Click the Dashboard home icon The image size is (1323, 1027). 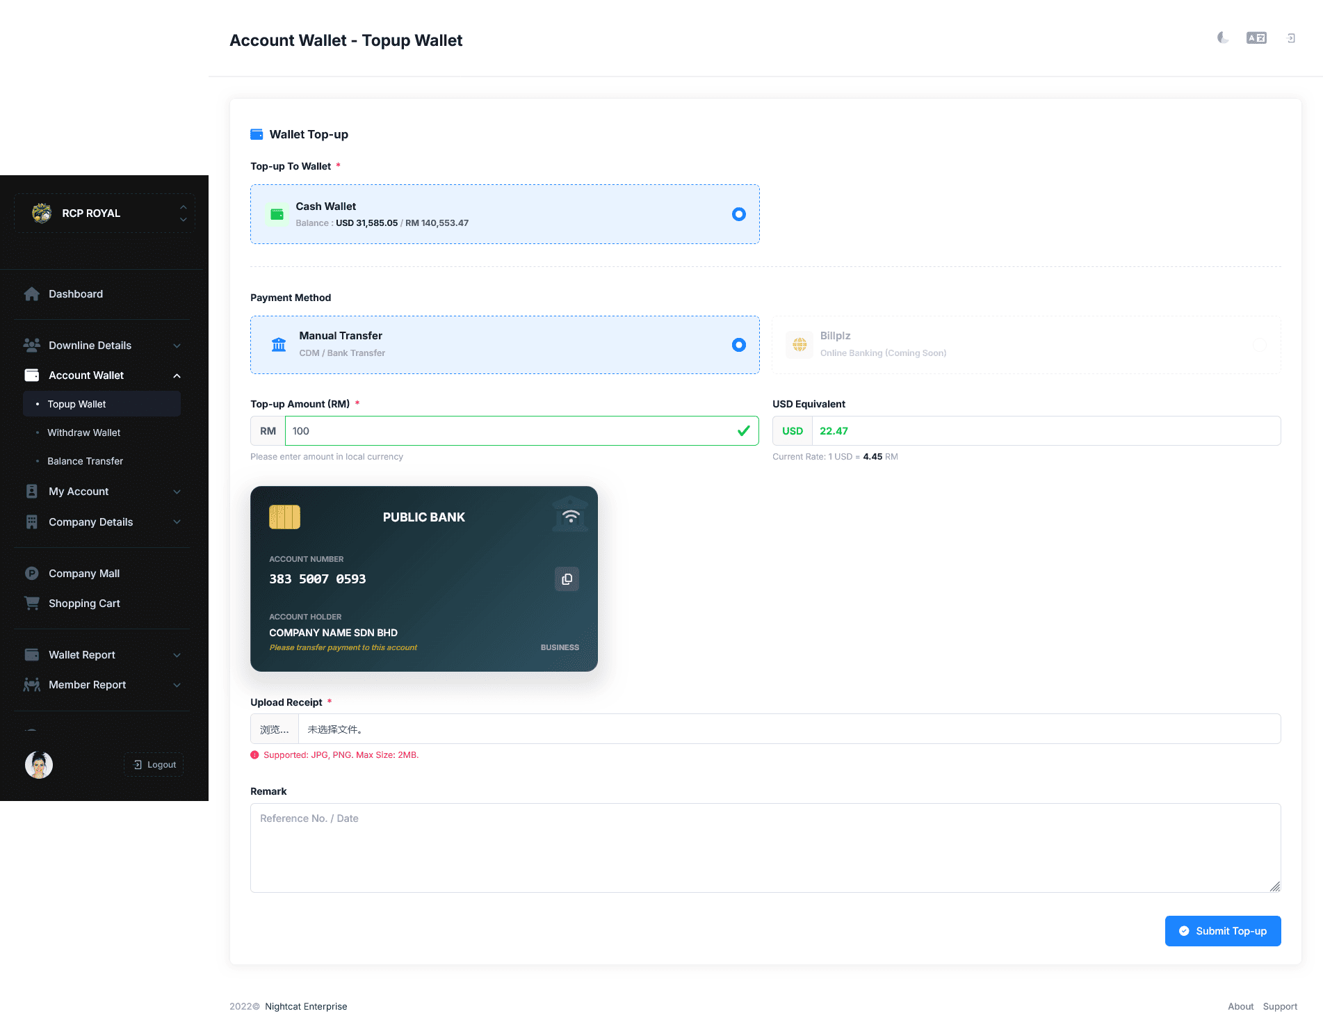coord(32,294)
